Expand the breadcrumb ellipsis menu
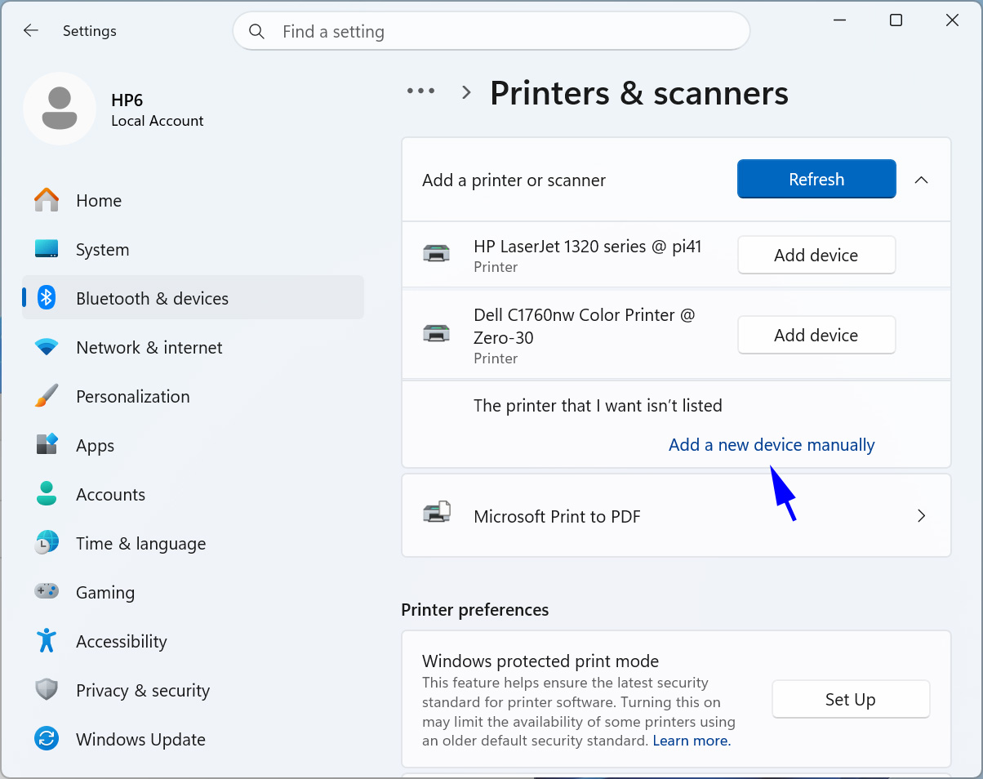This screenshot has width=983, height=779. coord(421,91)
